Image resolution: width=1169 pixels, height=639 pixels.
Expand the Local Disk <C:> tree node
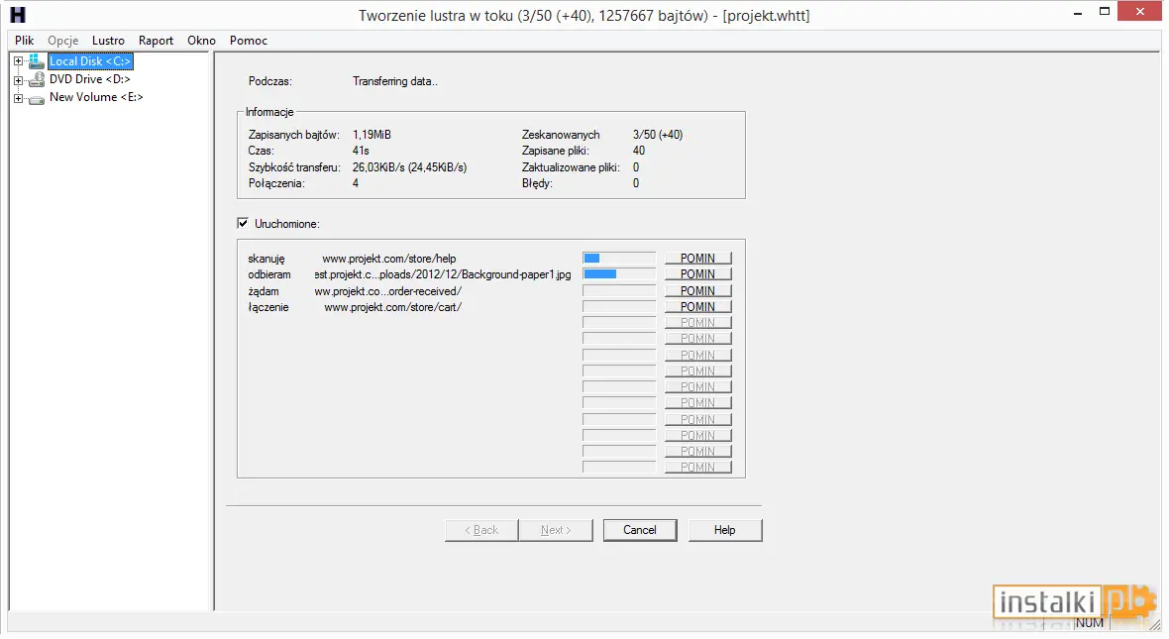tap(18, 61)
